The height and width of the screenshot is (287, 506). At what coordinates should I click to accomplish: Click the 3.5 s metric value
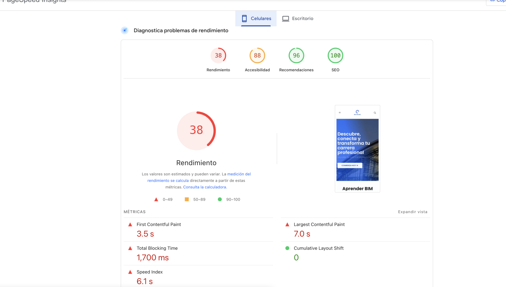(x=145, y=234)
